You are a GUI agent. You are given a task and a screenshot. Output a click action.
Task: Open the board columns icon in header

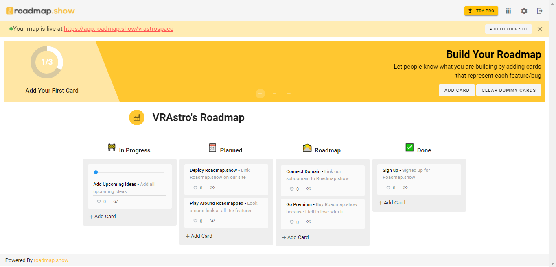pyautogui.click(x=508, y=11)
